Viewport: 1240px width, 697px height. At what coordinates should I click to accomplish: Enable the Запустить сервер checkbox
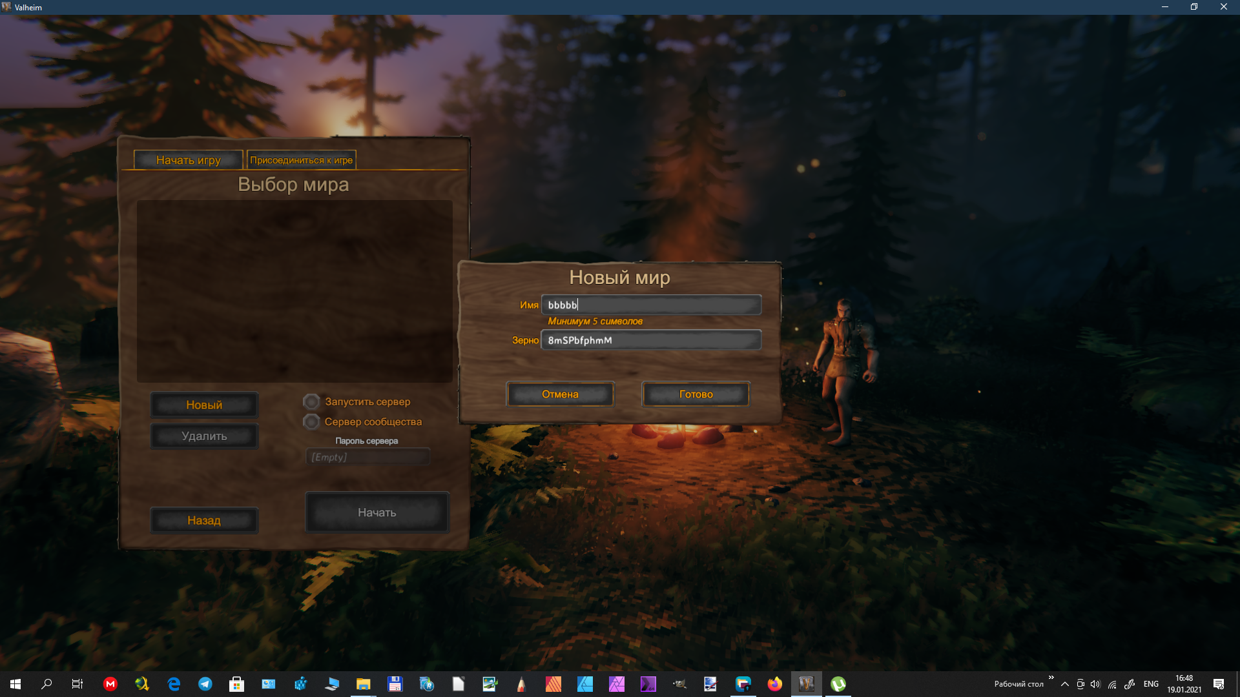coord(311,401)
